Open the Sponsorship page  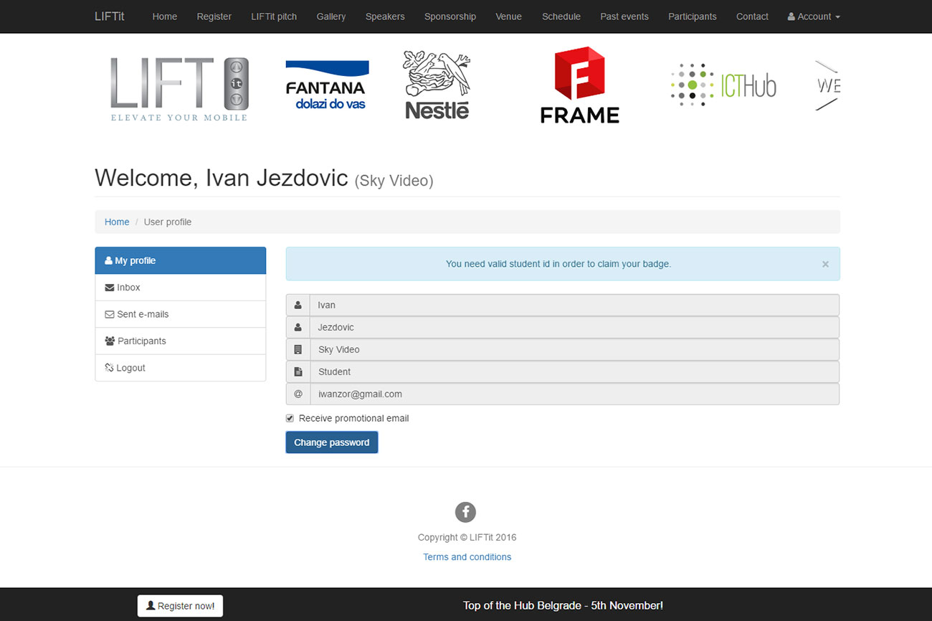click(450, 16)
